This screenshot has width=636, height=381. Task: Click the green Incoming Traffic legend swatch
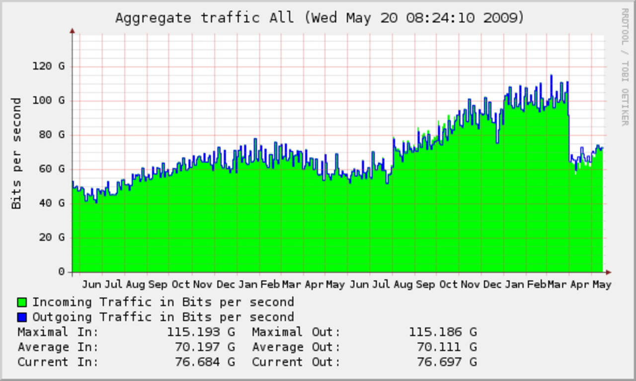click(x=22, y=302)
